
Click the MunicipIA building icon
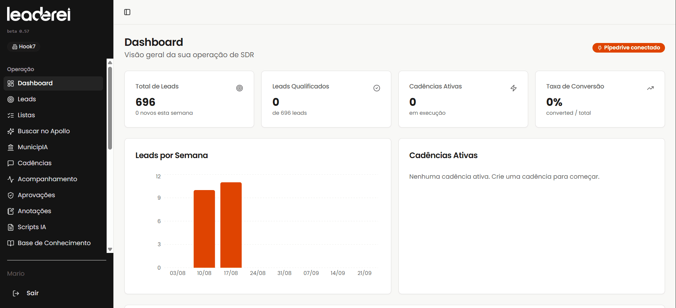point(11,147)
